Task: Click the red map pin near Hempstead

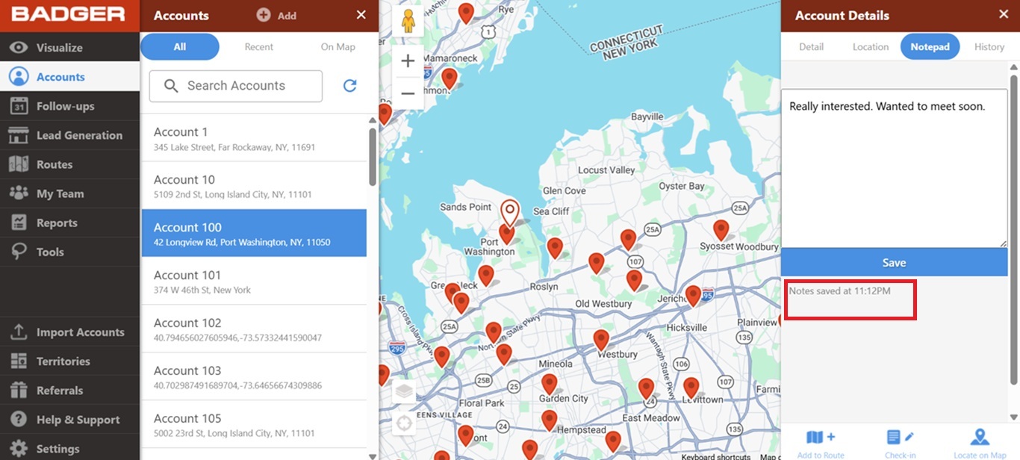Action: point(550,420)
